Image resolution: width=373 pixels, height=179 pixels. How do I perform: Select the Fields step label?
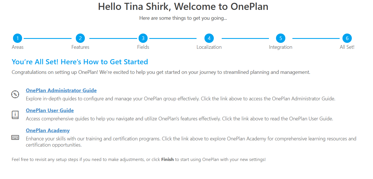click(143, 47)
